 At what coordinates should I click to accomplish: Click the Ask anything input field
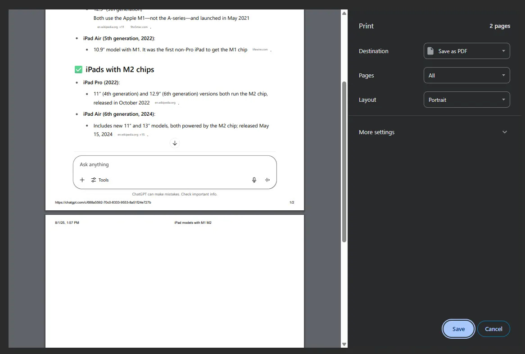click(175, 172)
